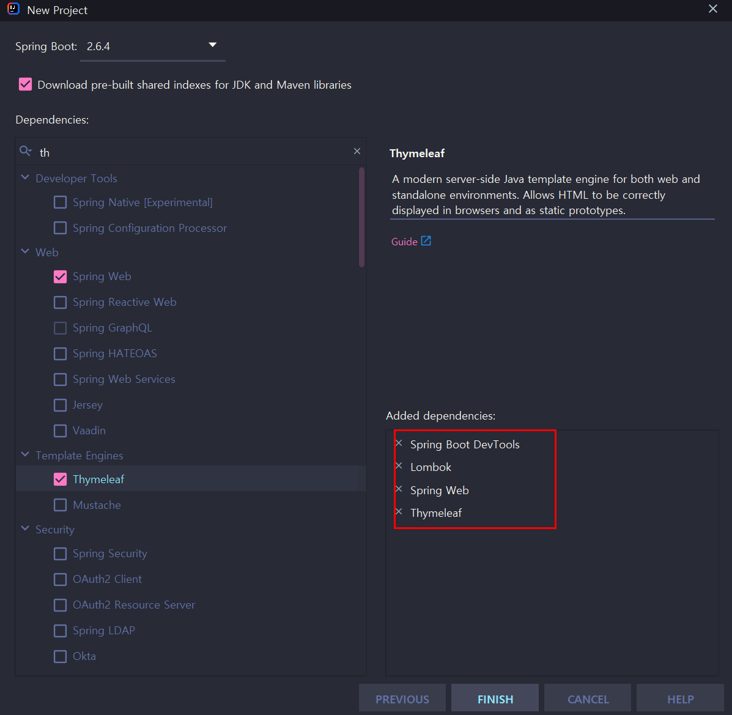Image resolution: width=732 pixels, height=715 pixels.
Task: Check Spring Web Services
Action: coord(60,379)
